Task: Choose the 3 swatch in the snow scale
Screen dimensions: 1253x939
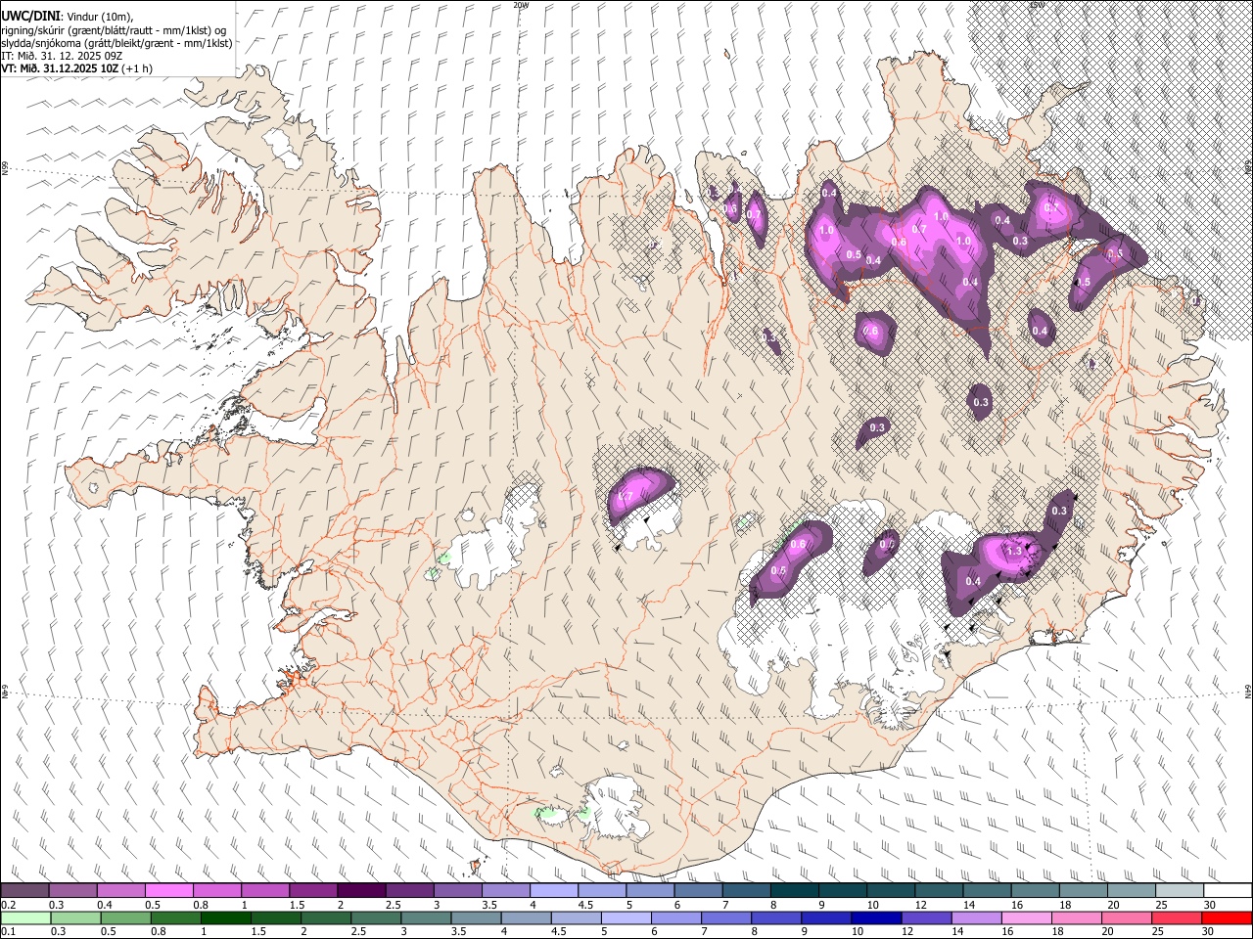Action: point(456,891)
